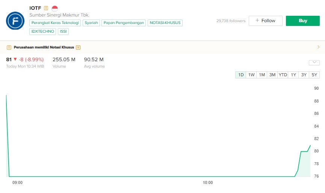Click the current price 81
This screenshot has width=325, height=193.
9,60
